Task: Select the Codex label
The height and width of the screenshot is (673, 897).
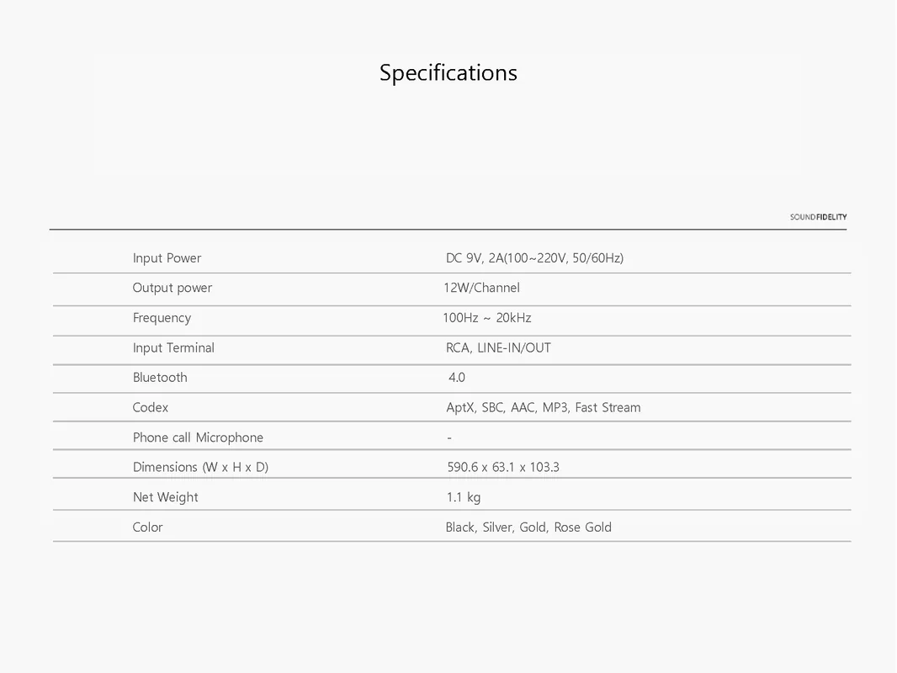Action: click(x=151, y=408)
